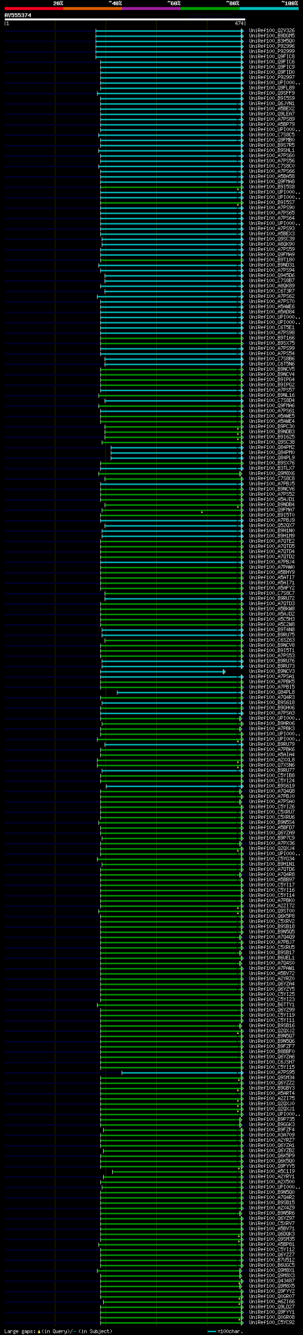The height and width of the screenshot is (1335, 303).
Task: Open hit UniRef100_P92999
Action: point(271,51)
